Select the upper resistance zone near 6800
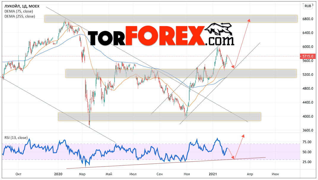This screenshot has height=180, width=318. point(171,19)
